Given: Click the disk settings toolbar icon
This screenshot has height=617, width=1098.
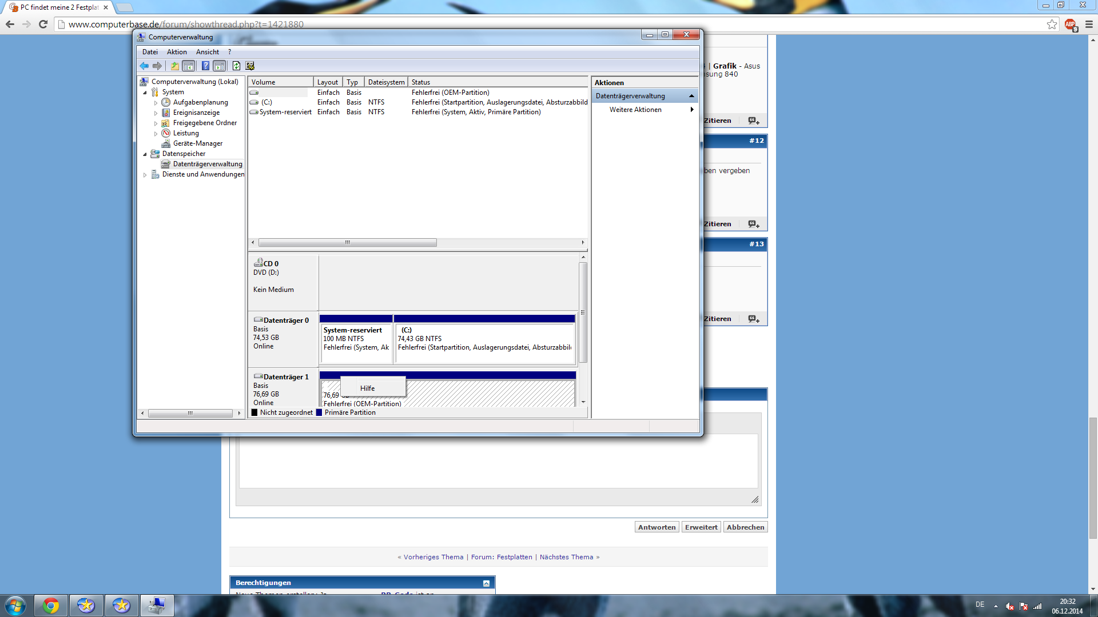Looking at the screenshot, I should [250, 66].
